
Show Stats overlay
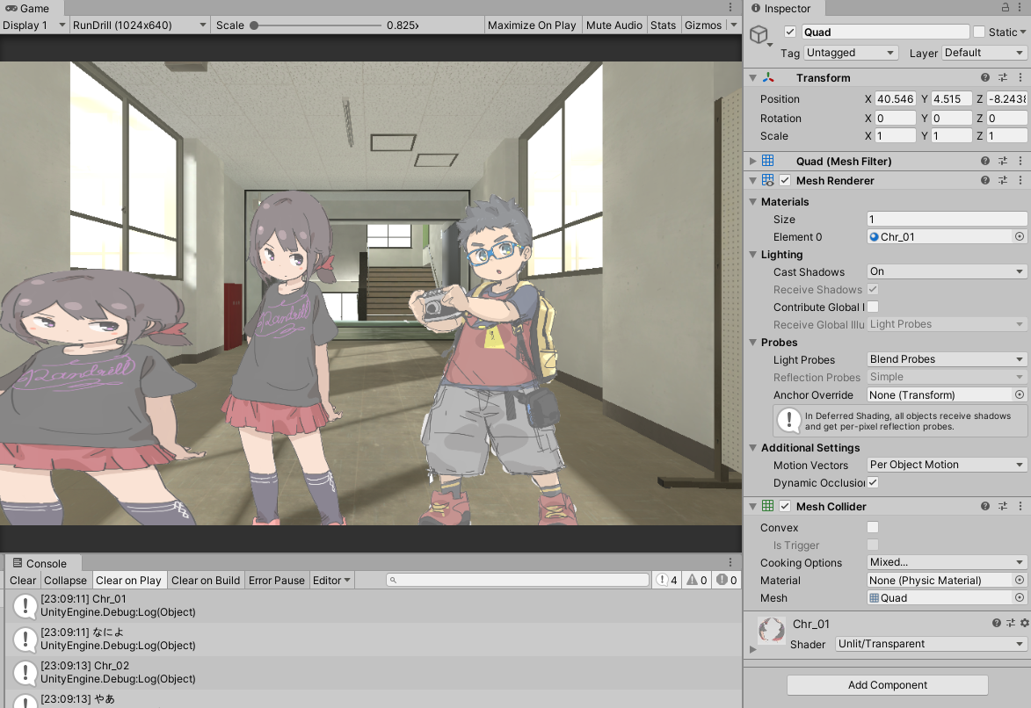tap(663, 25)
